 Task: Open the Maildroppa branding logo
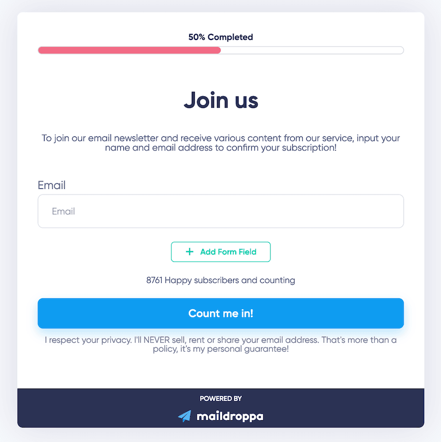[221, 416]
